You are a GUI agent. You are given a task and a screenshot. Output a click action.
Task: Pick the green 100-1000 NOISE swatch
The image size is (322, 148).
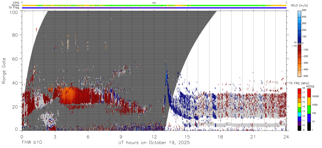point(309,110)
